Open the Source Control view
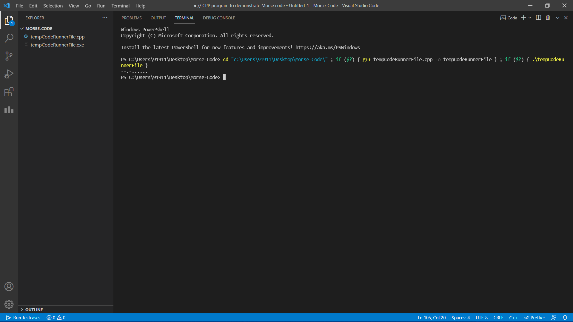The height and width of the screenshot is (322, 573). (9, 56)
